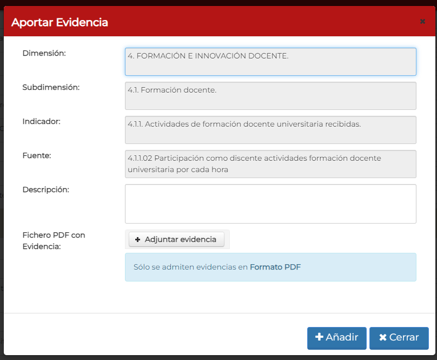
Task: Close the Aportar Evidencia dialog with the header X
Action: pos(422,22)
